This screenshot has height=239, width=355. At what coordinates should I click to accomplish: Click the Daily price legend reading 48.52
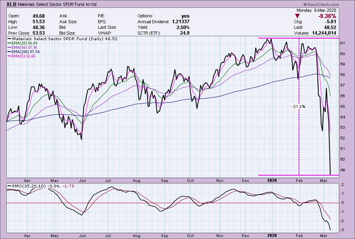pos(63,39)
